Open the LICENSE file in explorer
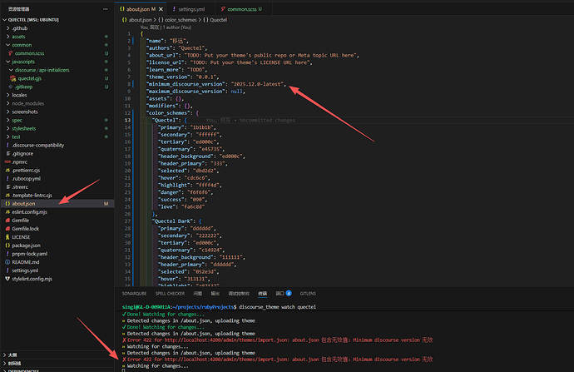The image size is (574, 372). (21, 237)
